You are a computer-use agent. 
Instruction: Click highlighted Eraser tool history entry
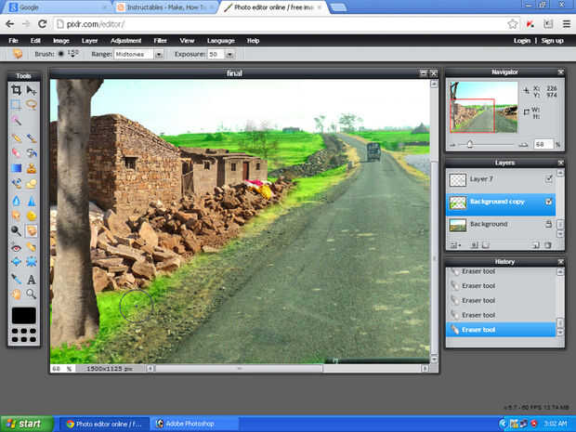coord(501,330)
